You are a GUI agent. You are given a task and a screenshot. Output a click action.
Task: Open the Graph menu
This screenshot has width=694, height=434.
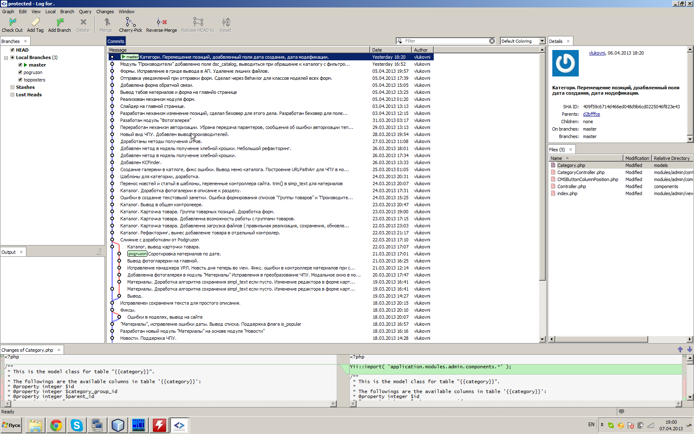[8, 12]
